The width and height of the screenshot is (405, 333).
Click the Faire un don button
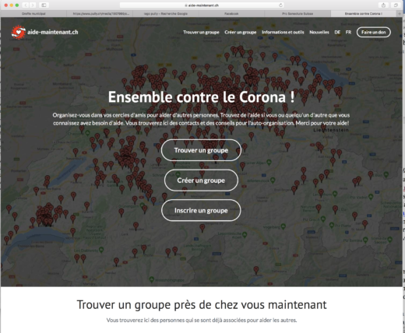coord(374,32)
